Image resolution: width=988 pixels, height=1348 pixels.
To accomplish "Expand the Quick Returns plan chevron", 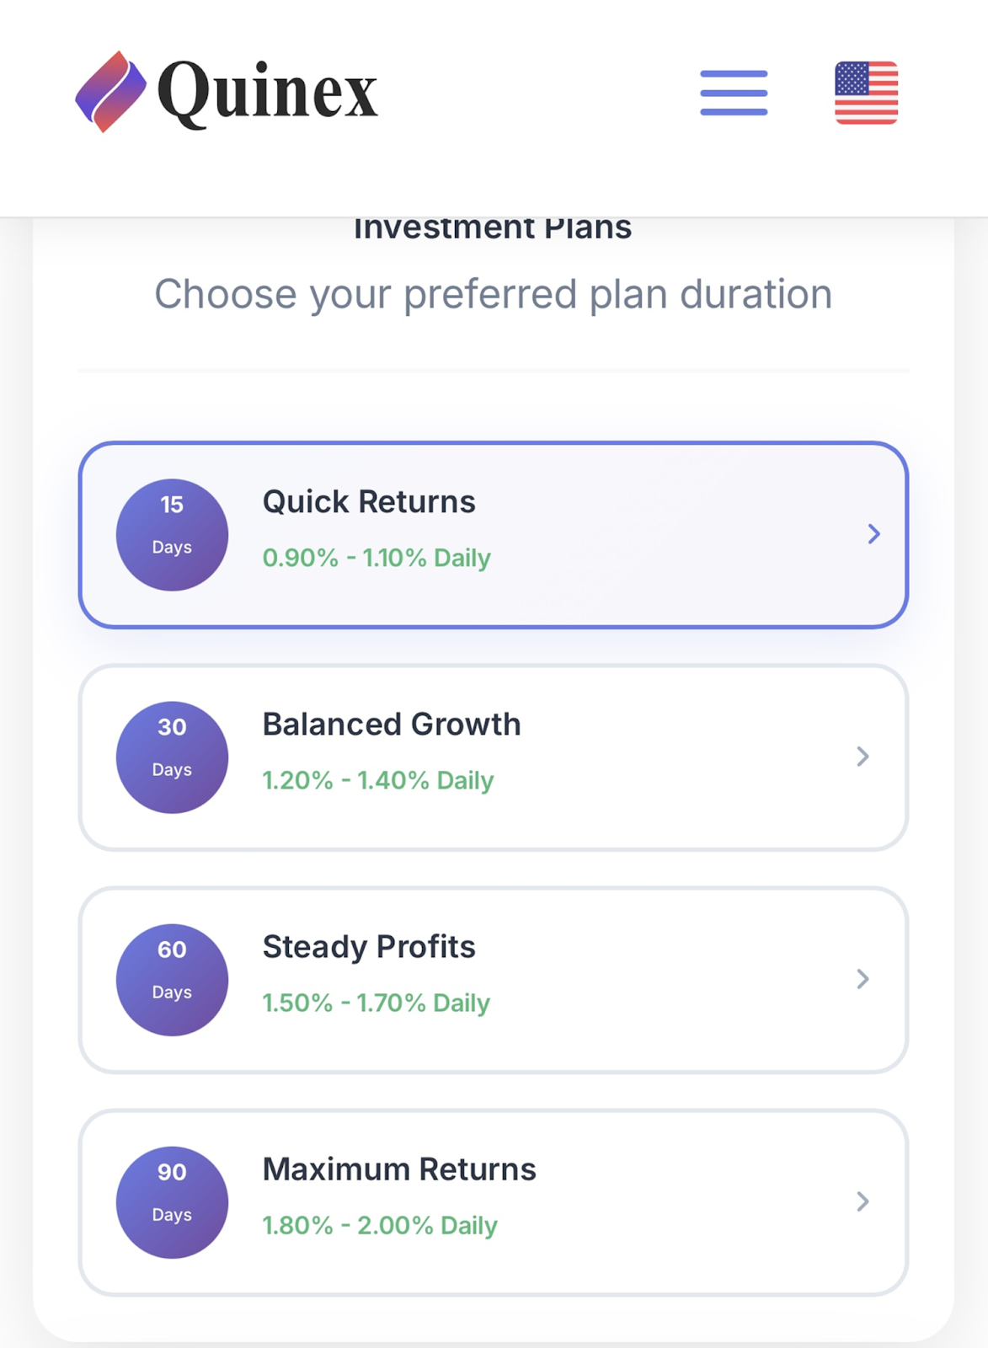I will pos(873,534).
